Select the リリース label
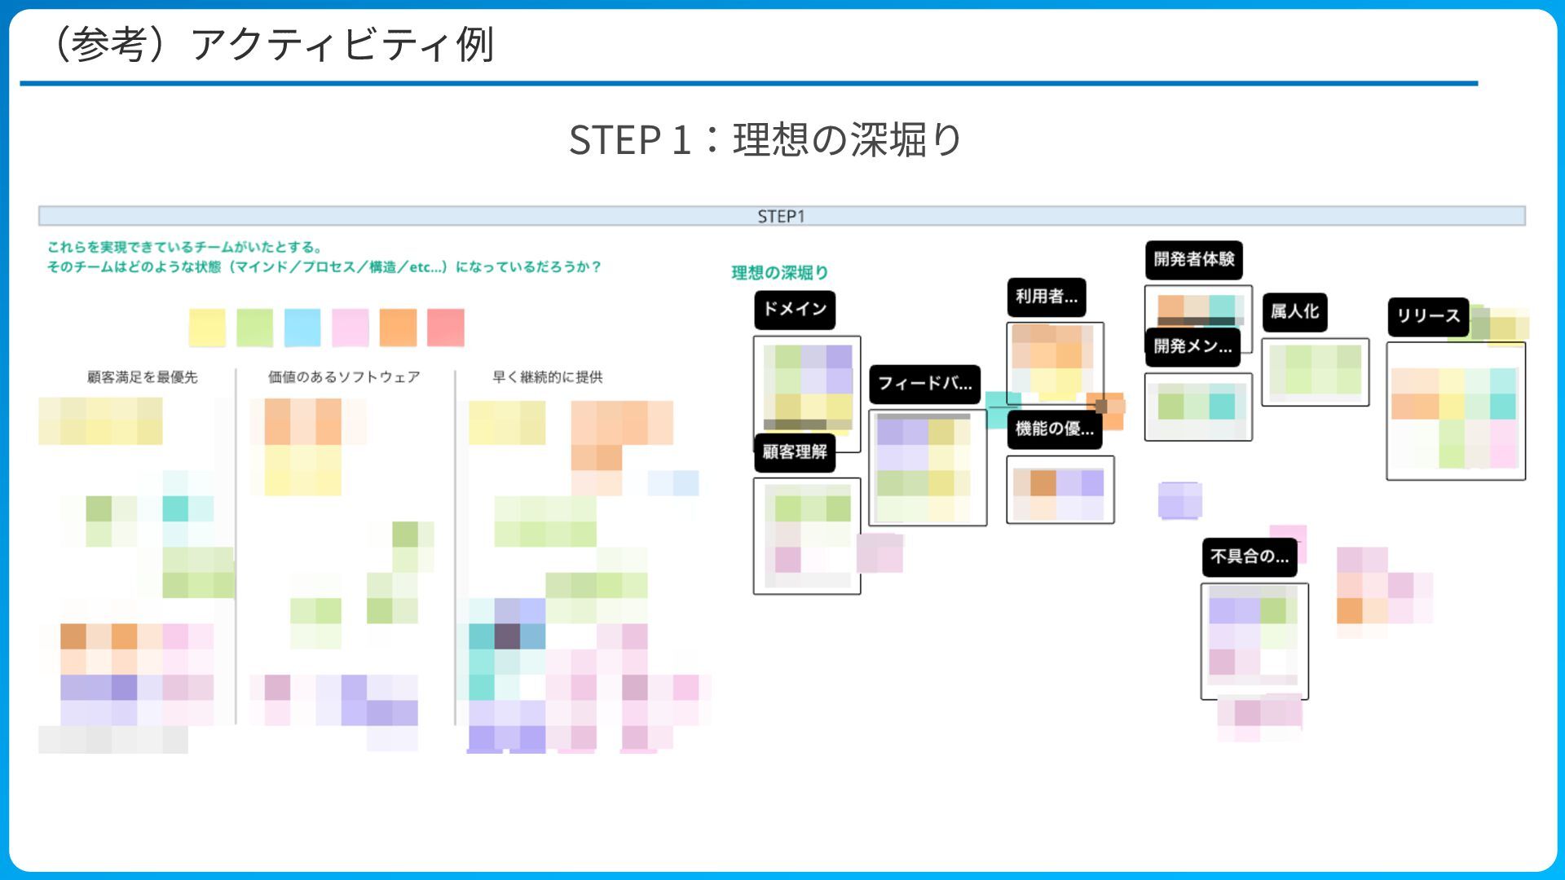This screenshot has height=880, width=1565. coord(1427,317)
